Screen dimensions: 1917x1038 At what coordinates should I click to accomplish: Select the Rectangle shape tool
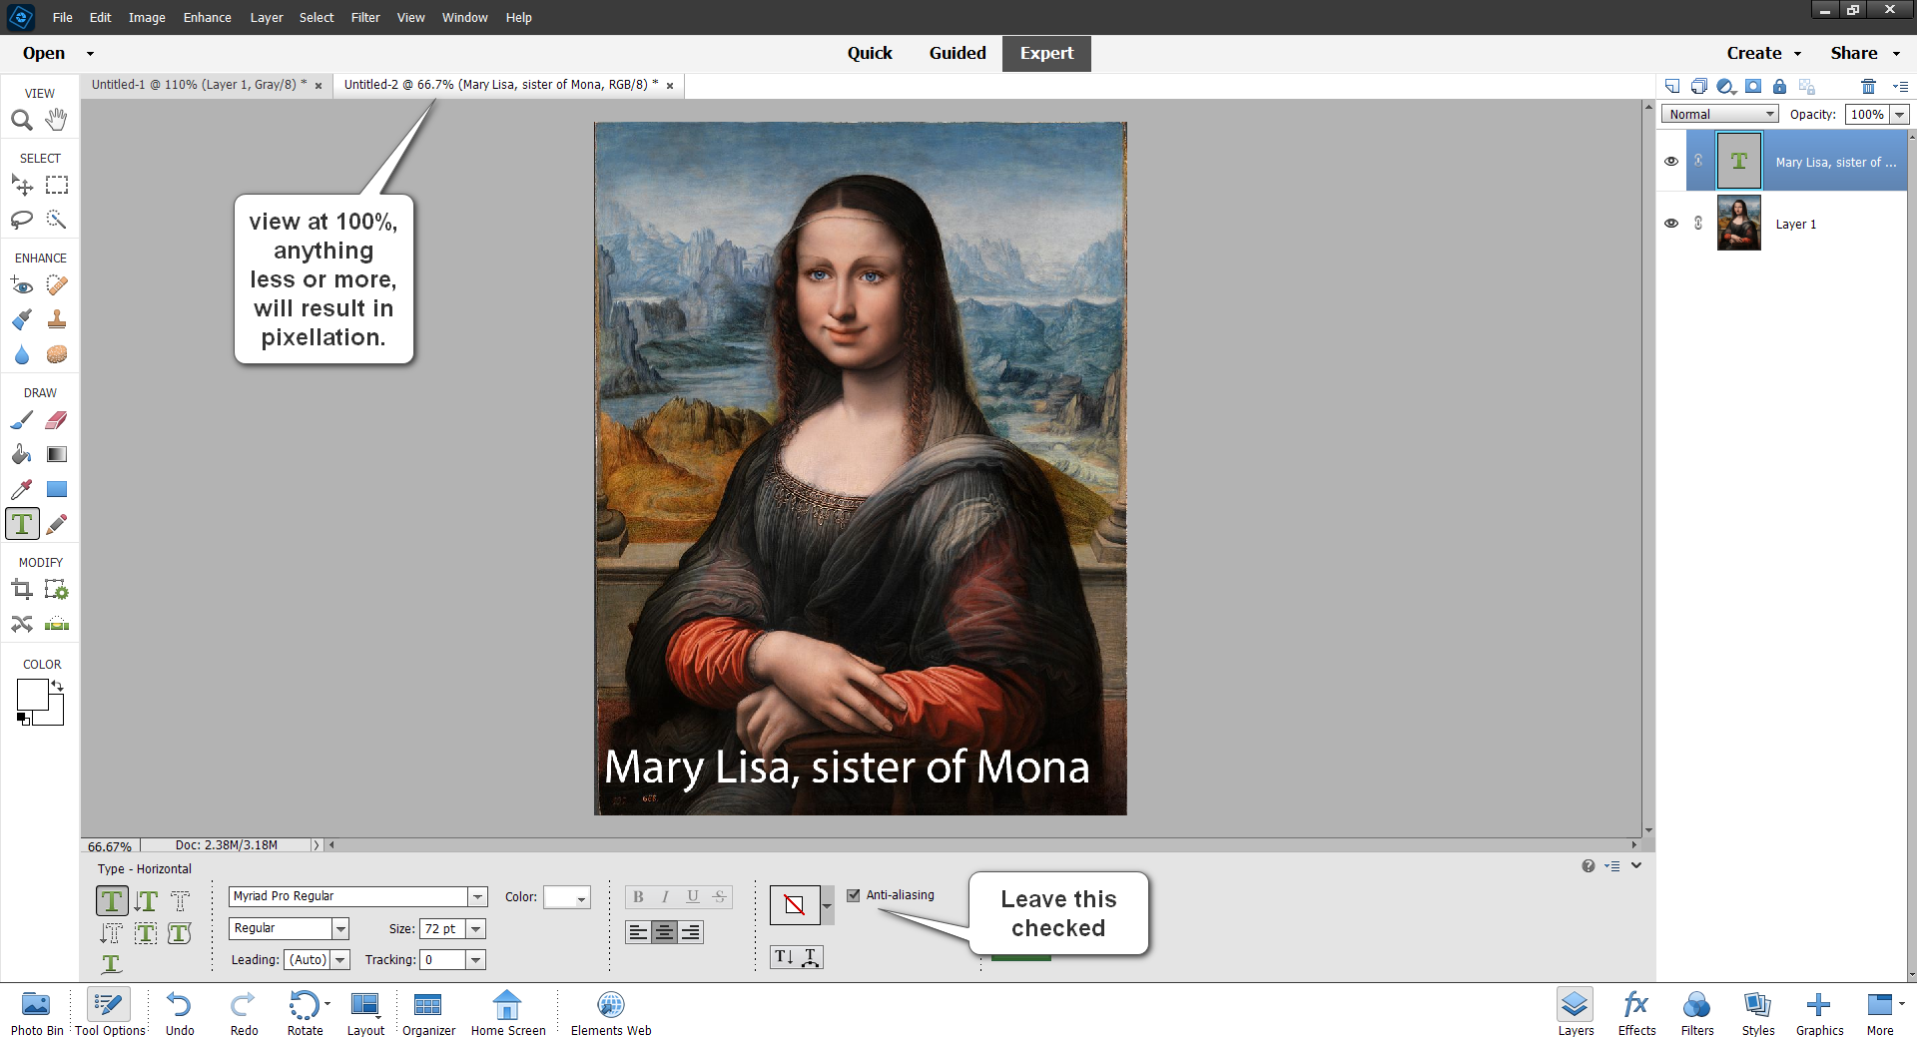pyautogui.click(x=57, y=489)
